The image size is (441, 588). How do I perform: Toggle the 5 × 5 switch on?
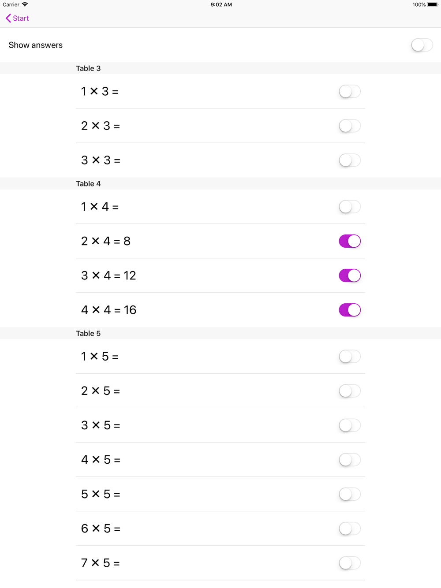tap(349, 494)
